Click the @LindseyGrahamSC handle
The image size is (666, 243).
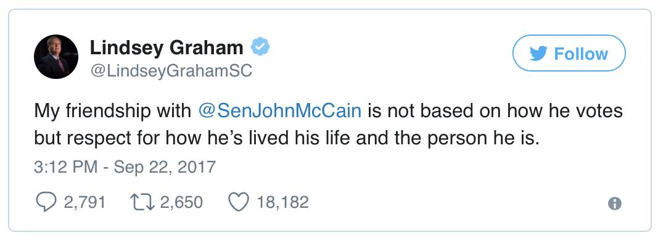coord(171,72)
